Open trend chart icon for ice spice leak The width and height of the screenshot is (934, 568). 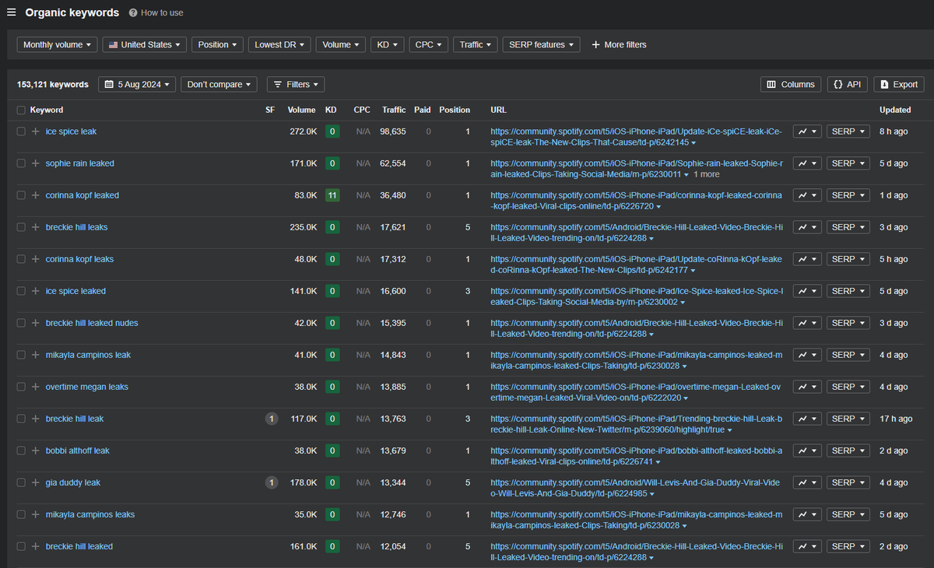coord(807,131)
